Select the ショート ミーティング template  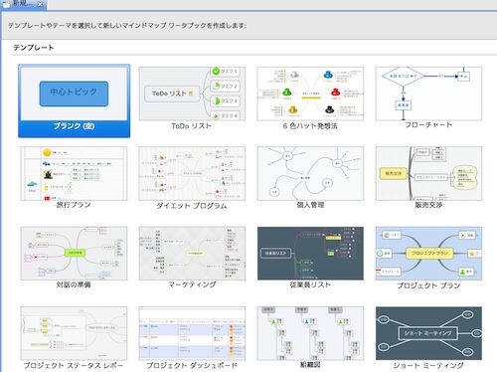pos(428,333)
